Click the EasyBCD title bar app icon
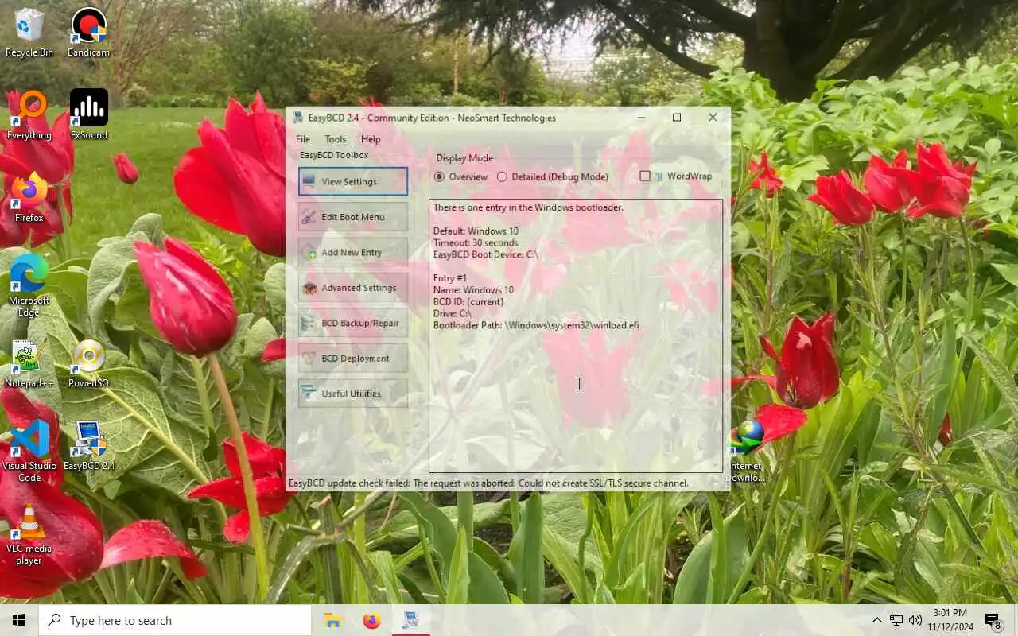Screen dimensions: 1018x636 click(x=297, y=118)
